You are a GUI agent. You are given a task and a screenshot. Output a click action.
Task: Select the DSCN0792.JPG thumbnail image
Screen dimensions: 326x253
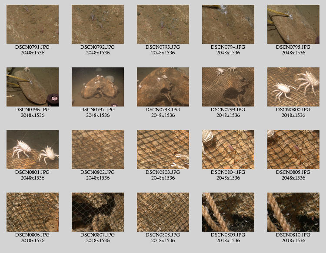[98, 24]
